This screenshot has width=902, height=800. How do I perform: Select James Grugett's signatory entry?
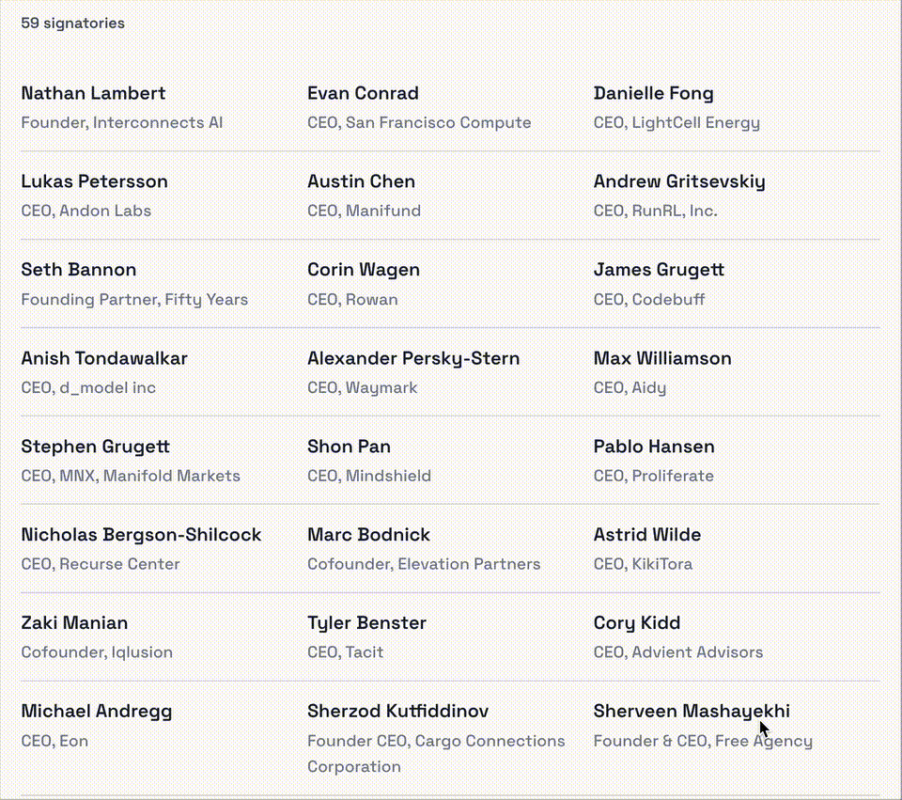point(659,270)
